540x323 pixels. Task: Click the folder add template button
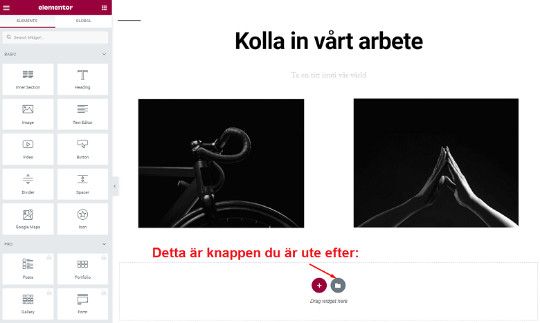click(338, 286)
